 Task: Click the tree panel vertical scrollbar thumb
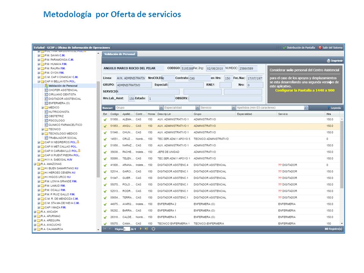coord(98,129)
